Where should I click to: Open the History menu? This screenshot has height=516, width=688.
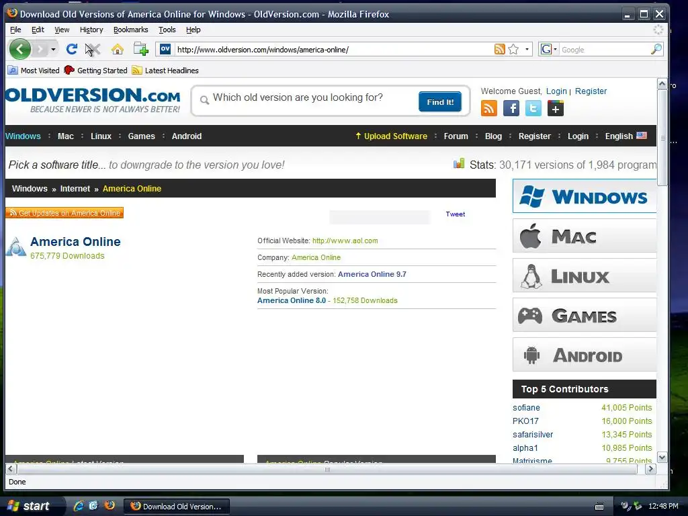point(91,30)
